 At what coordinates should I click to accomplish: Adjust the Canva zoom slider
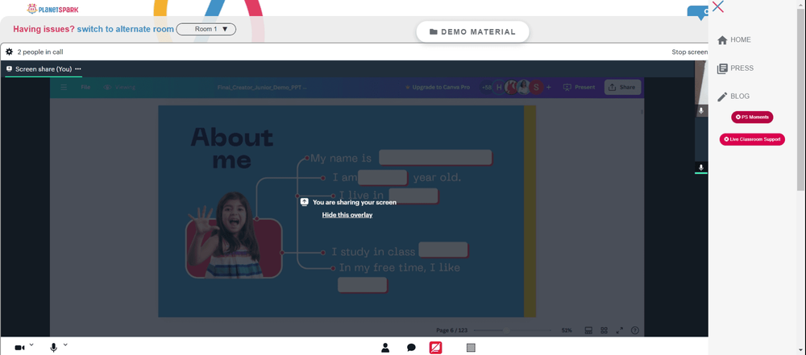click(x=506, y=330)
